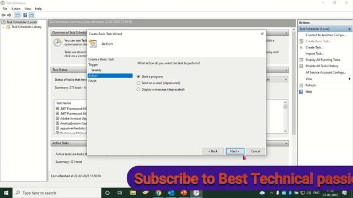
Task: Click the Help icon in Actions pane
Action: tap(301, 92)
